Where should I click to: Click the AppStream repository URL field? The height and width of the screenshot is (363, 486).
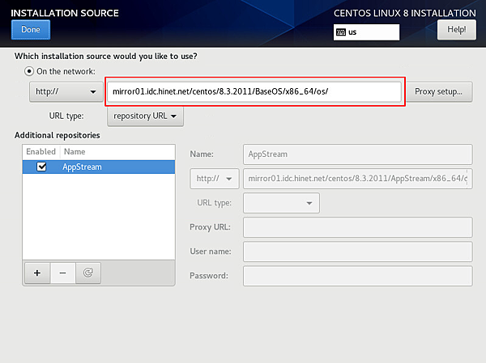tap(358, 179)
